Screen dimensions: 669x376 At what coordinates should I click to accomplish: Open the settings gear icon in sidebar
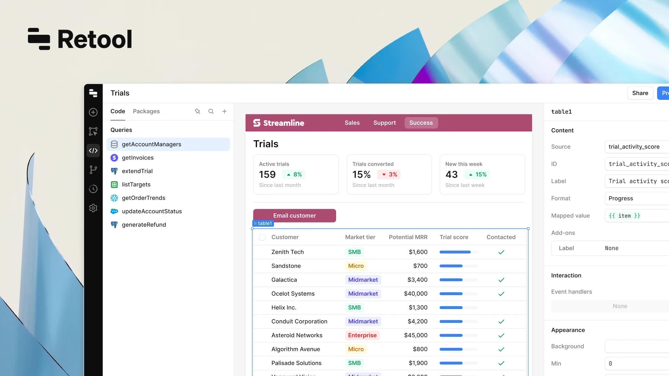click(93, 208)
